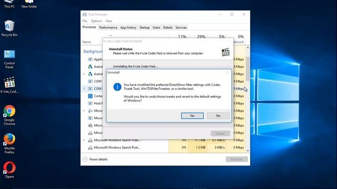Click the blue info icon in Uninstall dialog
This screenshot has width=337, height=189.
click(117, 87)
